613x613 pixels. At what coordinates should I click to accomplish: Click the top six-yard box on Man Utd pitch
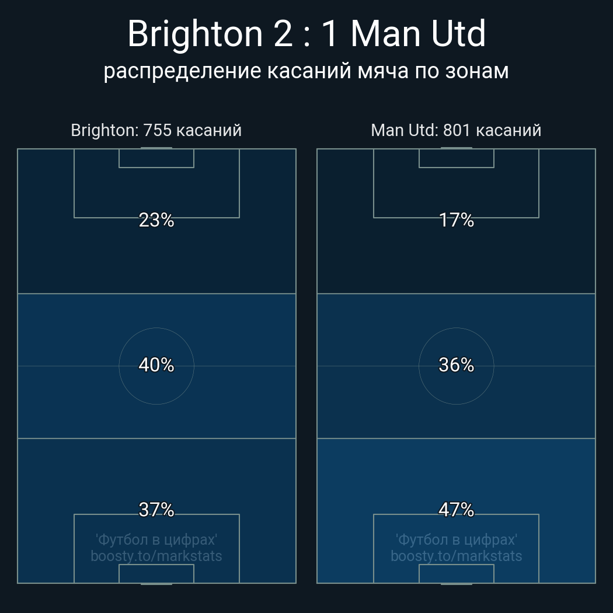click(456, 158)
